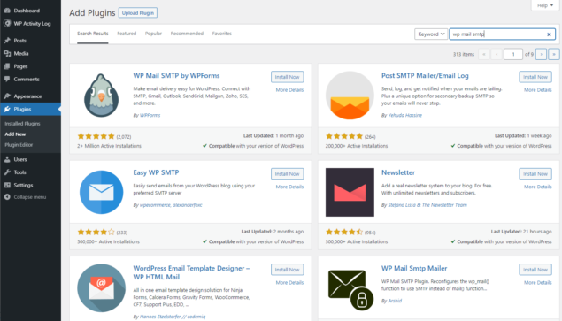This screenshot has width=562, height=321.
Task: Install WordPress Email Template Designer plugin
Action: (x=287, y=270)
